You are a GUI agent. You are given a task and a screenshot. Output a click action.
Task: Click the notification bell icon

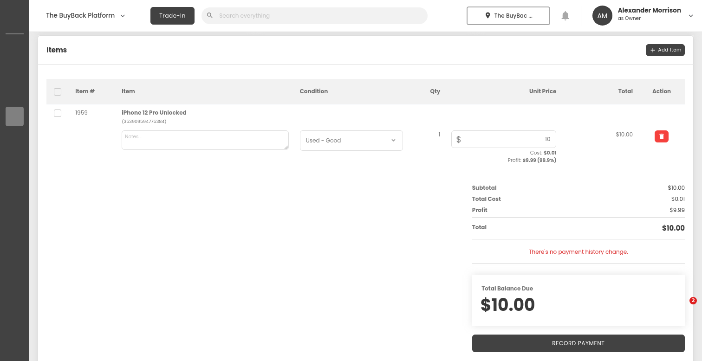pos(565,16)
